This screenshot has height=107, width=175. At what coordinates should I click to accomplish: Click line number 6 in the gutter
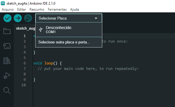pos(25,63)
